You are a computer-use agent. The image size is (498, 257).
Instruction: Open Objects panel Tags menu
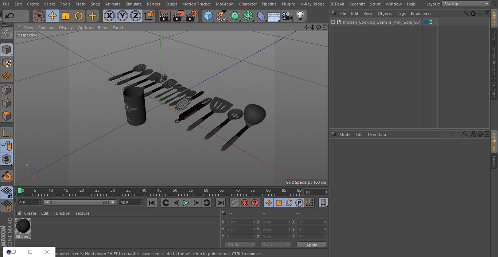(x=401, y=13)
